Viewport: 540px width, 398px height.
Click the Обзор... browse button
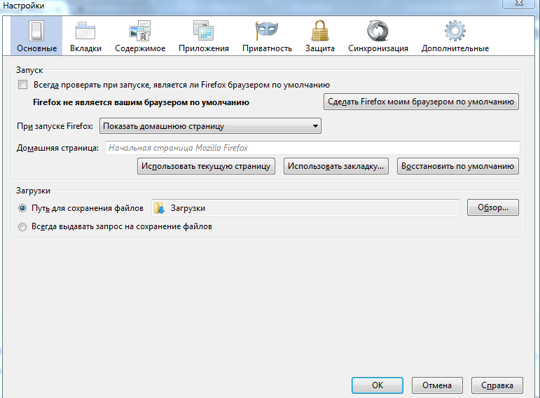[x=497, y=208]
